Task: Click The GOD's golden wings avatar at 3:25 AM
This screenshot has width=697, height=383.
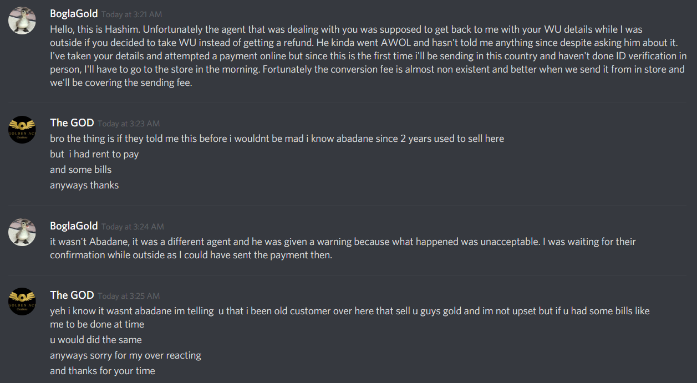Action: coord(22,302)
